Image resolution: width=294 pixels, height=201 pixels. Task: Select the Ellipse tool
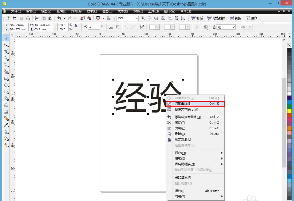click(6, 85)
